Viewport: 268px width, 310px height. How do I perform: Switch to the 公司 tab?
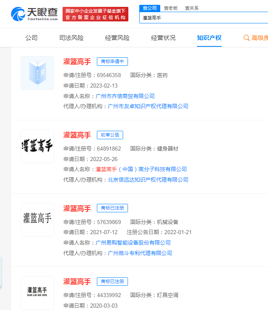pos(31,38)
